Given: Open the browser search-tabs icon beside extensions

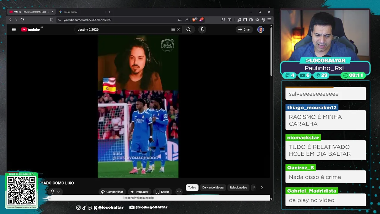Looking at the screenshot, I should pos(229,20).
